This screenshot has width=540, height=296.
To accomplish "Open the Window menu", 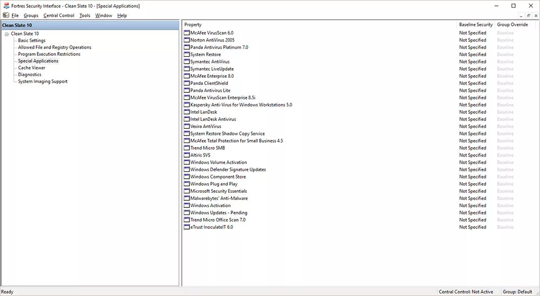I will click(x=104, y=16).
